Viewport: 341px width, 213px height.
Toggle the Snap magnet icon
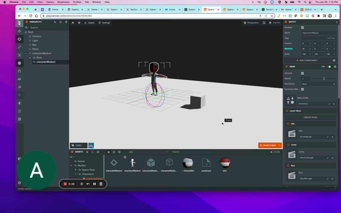pyautogui.click(x=19, y=71)
